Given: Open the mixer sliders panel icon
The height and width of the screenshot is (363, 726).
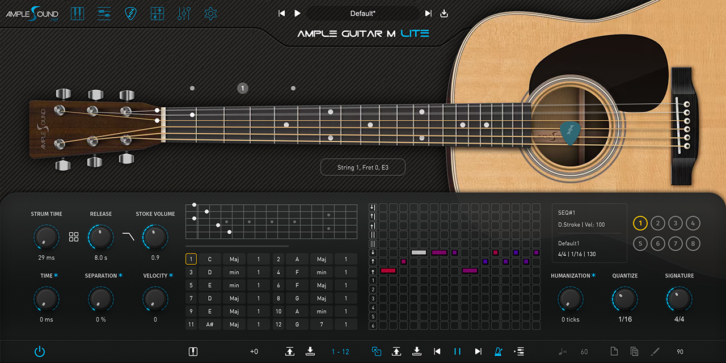Looking at the screenshot, I should pyautogui.click(x=104, y=13).
